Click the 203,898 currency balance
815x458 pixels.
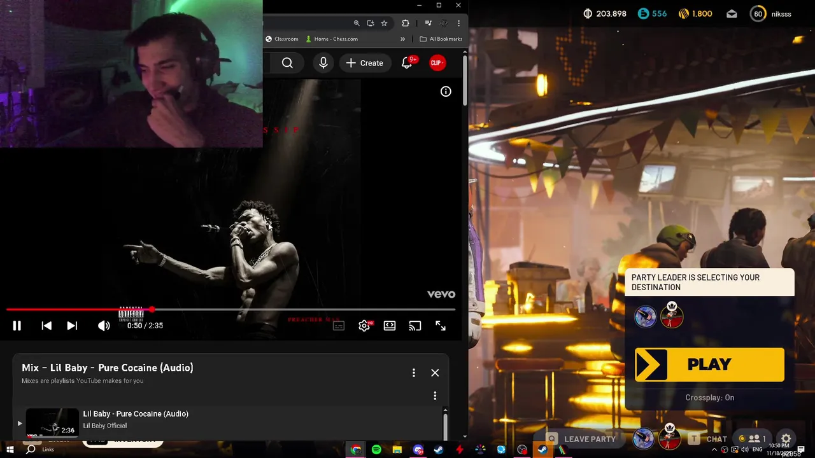pyautogui.click(x=605, y=14)
